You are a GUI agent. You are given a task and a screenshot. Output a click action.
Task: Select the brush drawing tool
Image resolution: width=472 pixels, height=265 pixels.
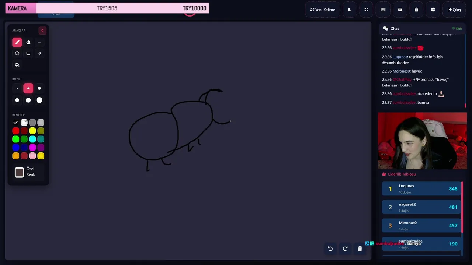[17, 42]
